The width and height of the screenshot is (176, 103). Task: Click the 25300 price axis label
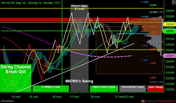click(170, 84)
